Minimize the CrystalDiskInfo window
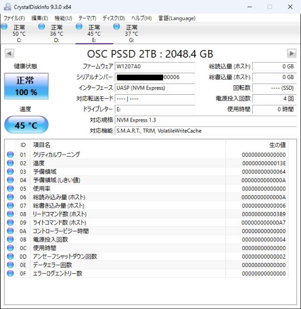301x309 pixels. pos(249,7)
